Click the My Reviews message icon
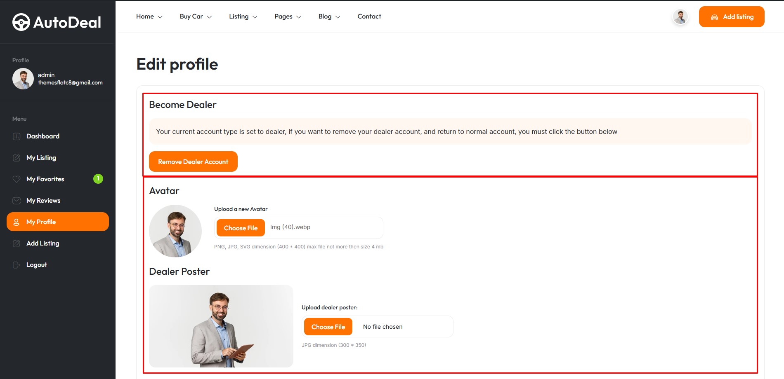This screenshot has height=379, width=784. 17,201
